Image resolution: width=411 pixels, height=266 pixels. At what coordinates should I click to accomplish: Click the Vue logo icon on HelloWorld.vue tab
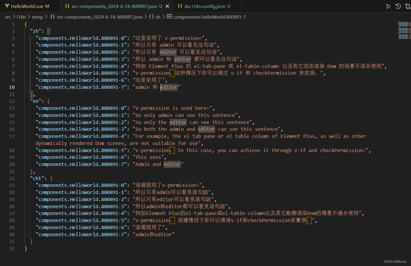click(7, 6)
